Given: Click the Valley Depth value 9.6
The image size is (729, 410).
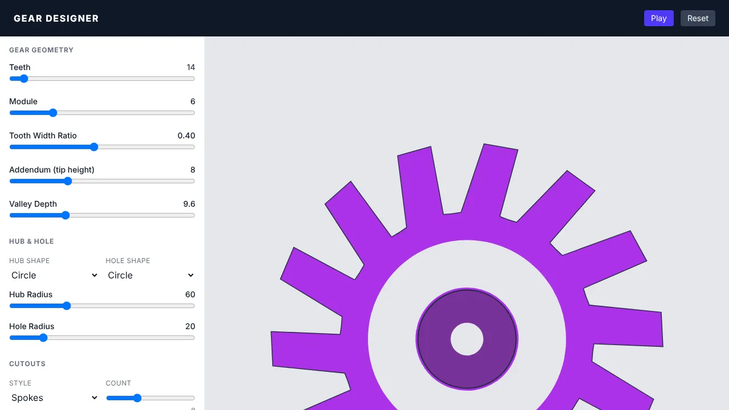Looking at the screenshot, I should [189, 204].
